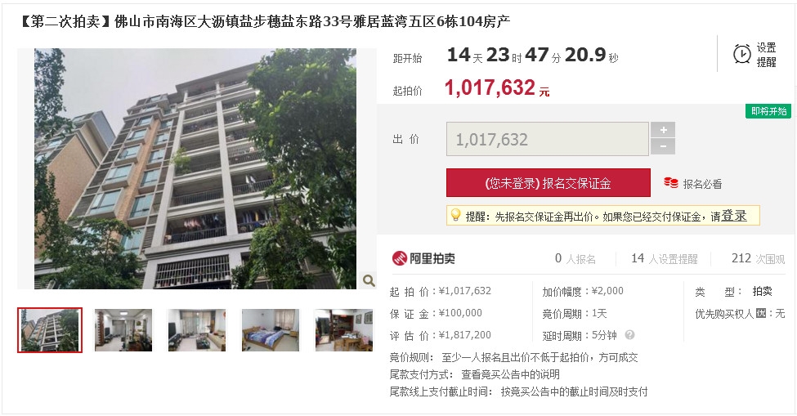Click the alarm clock reminder icon

tap(741, 53)
